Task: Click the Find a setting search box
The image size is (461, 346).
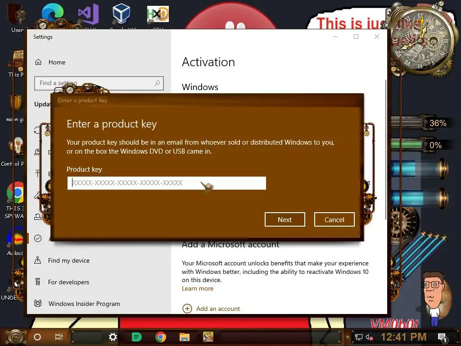Action: click(x=99, y=83)
